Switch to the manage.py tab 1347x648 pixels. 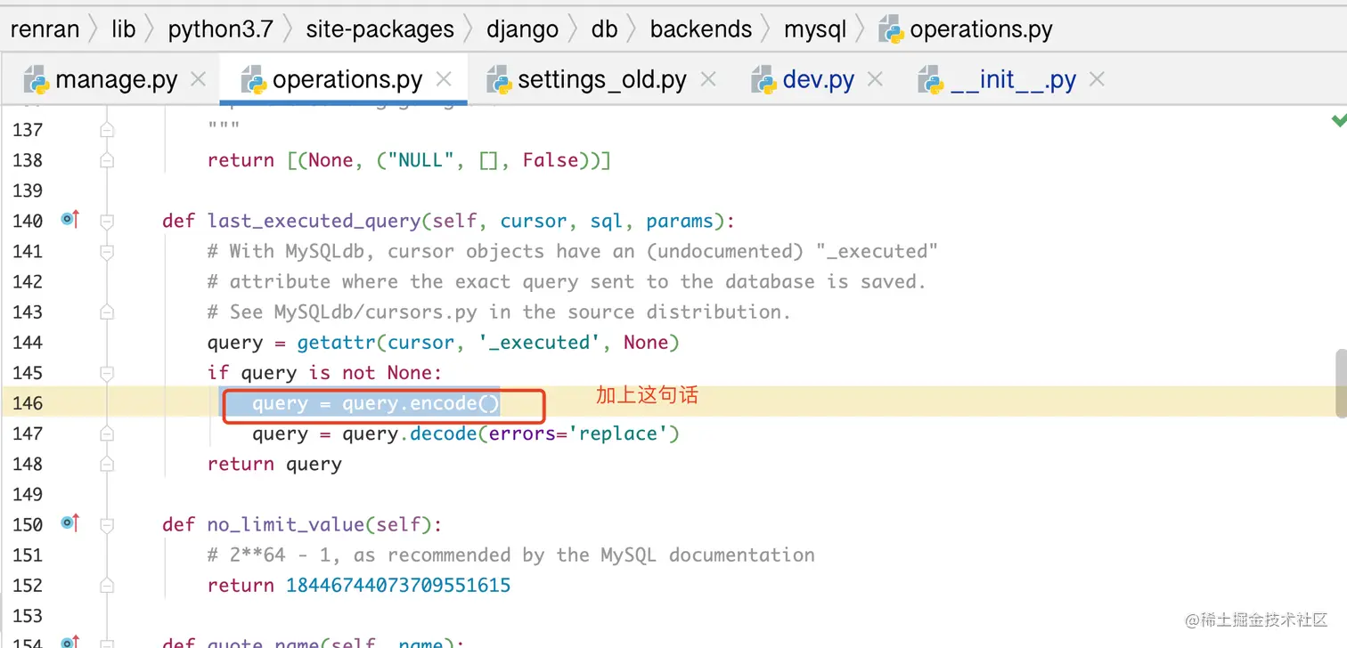point(116,80)
